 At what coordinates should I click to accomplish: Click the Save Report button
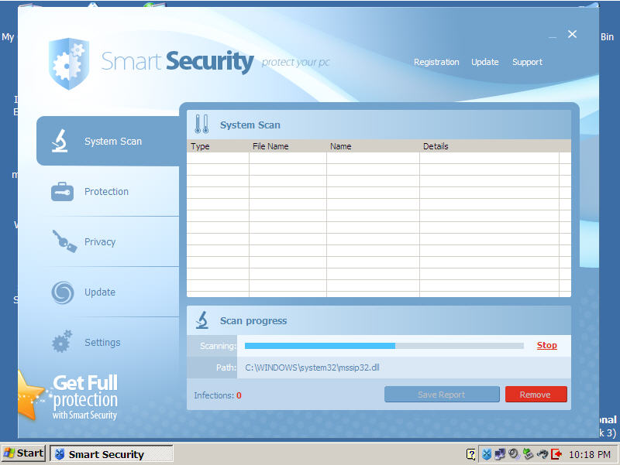click(x=442, y=395)
